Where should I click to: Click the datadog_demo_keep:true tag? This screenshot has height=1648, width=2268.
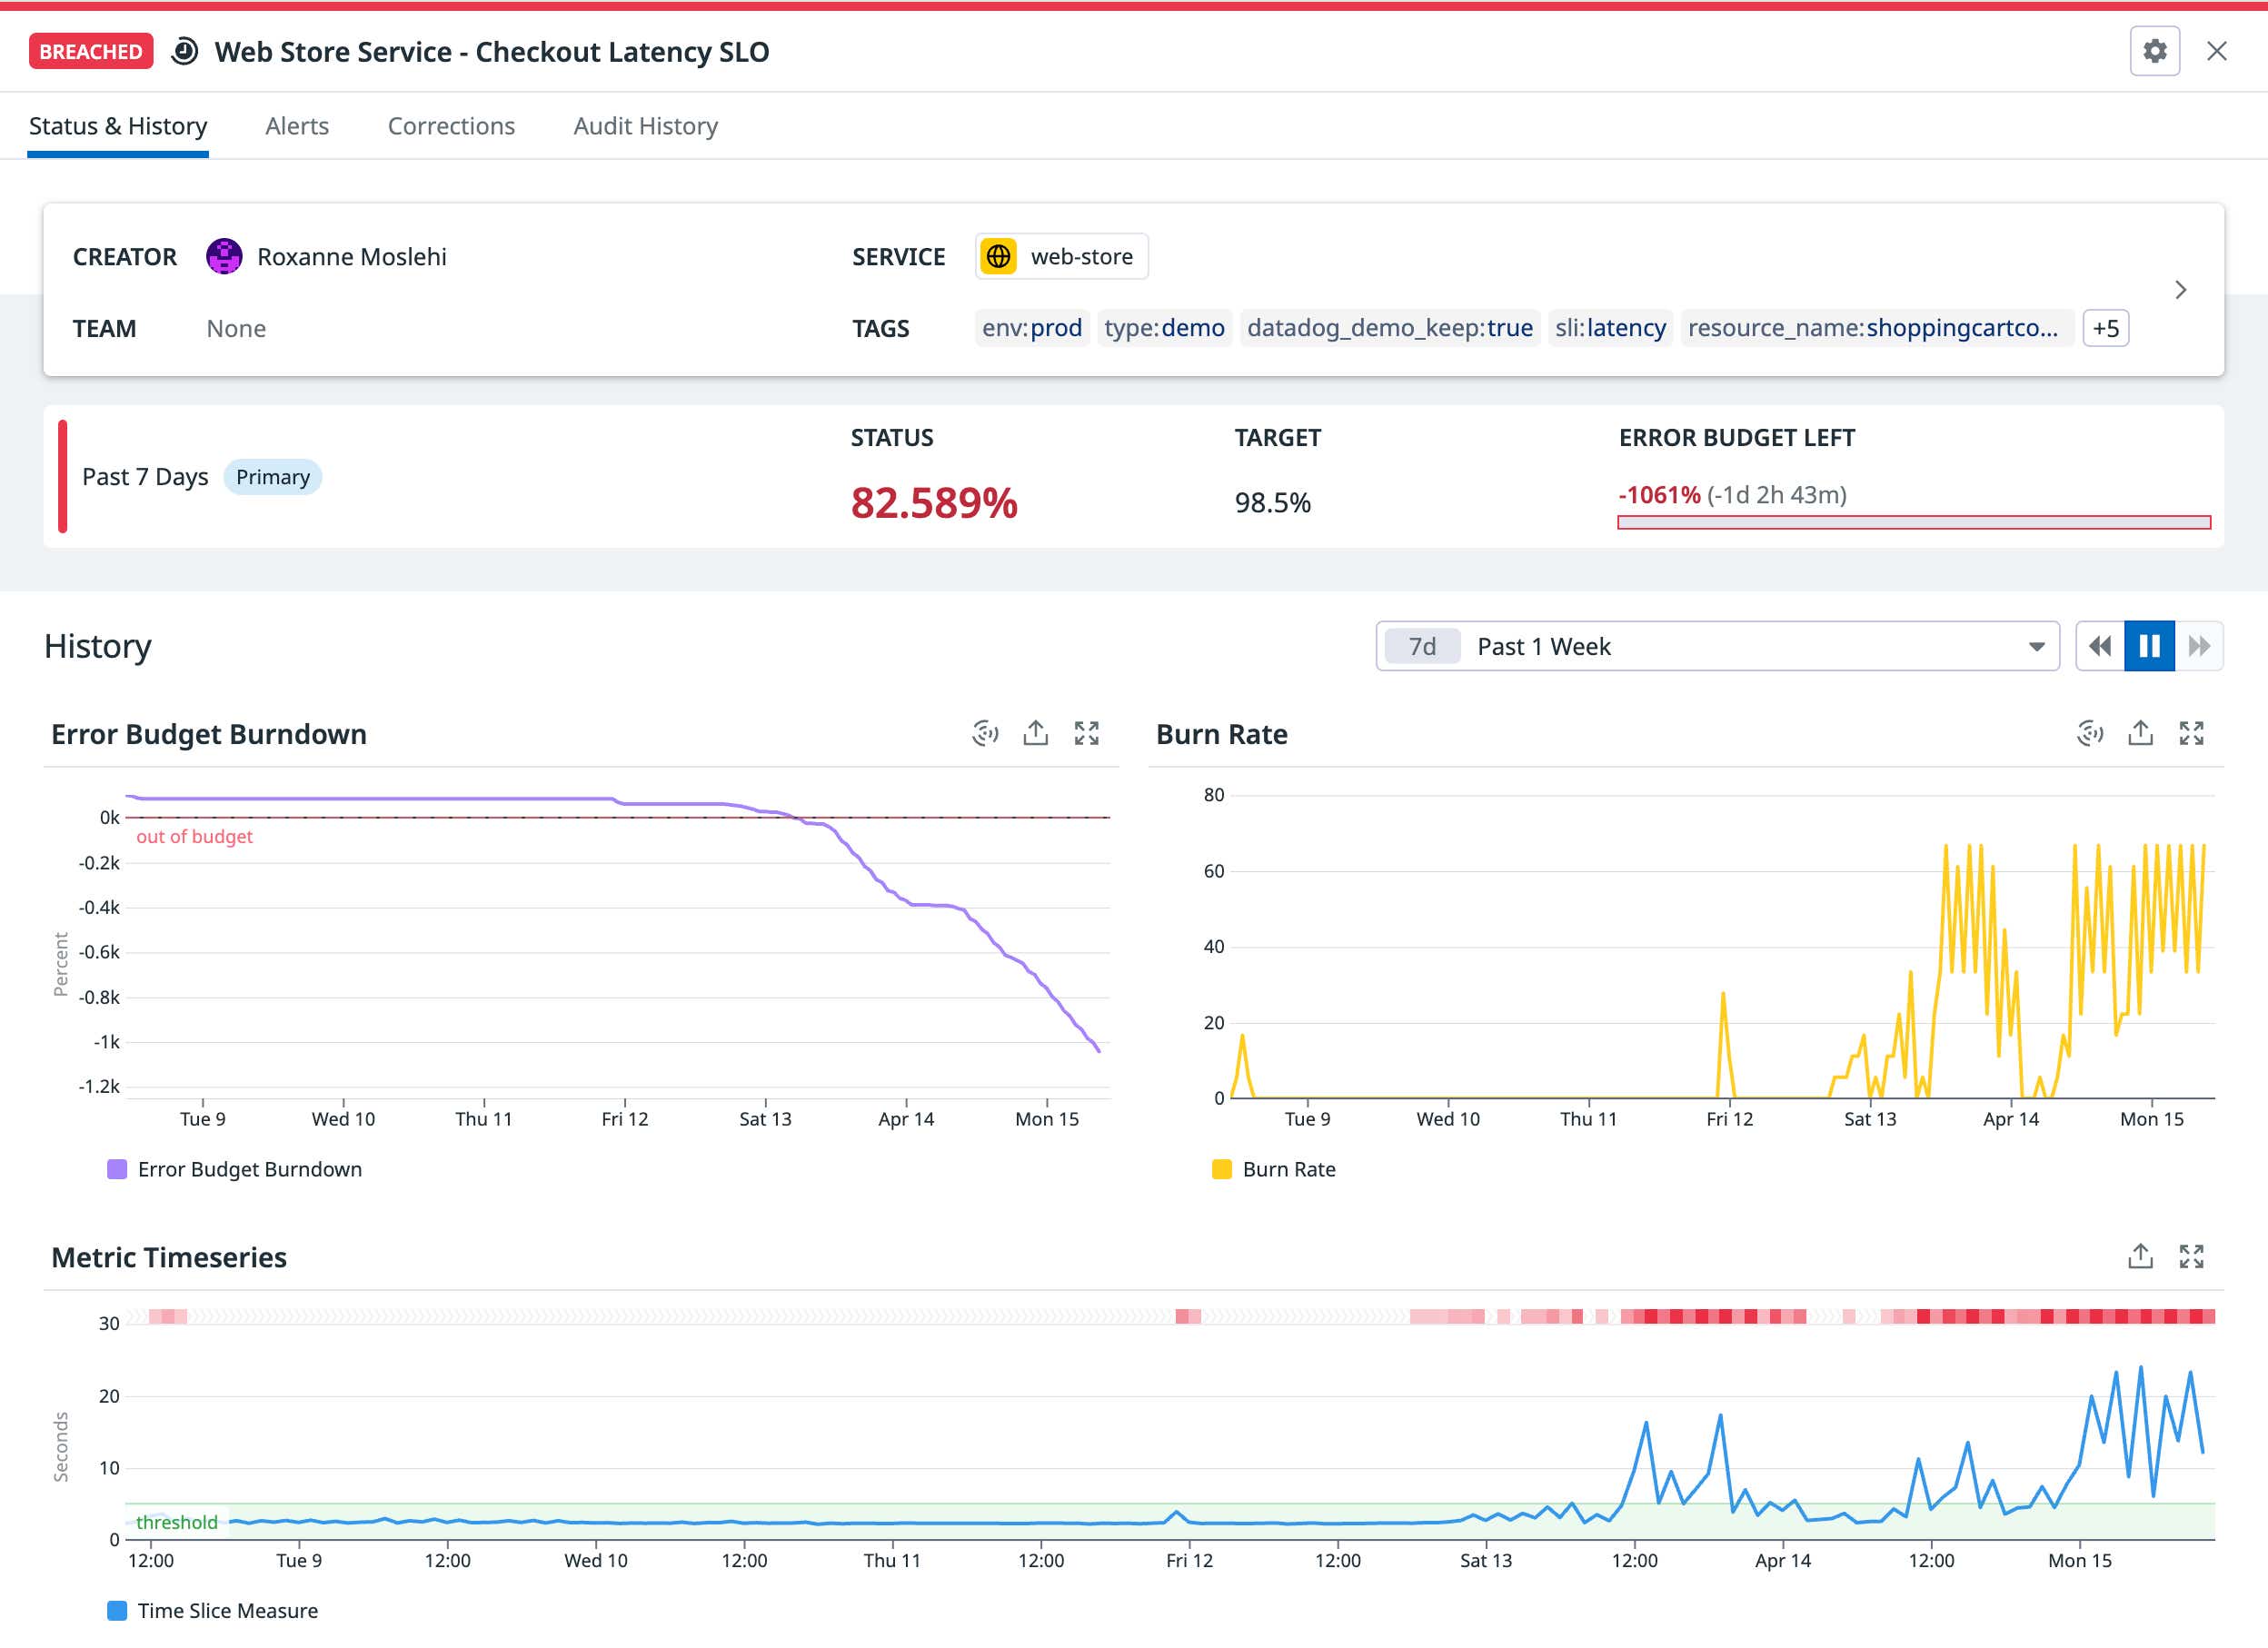[x=1389, y=328]
